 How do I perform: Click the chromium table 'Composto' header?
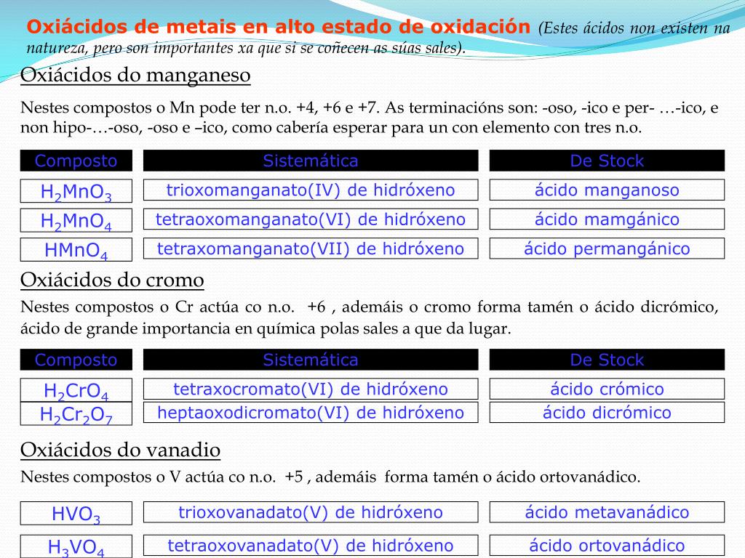76,360
